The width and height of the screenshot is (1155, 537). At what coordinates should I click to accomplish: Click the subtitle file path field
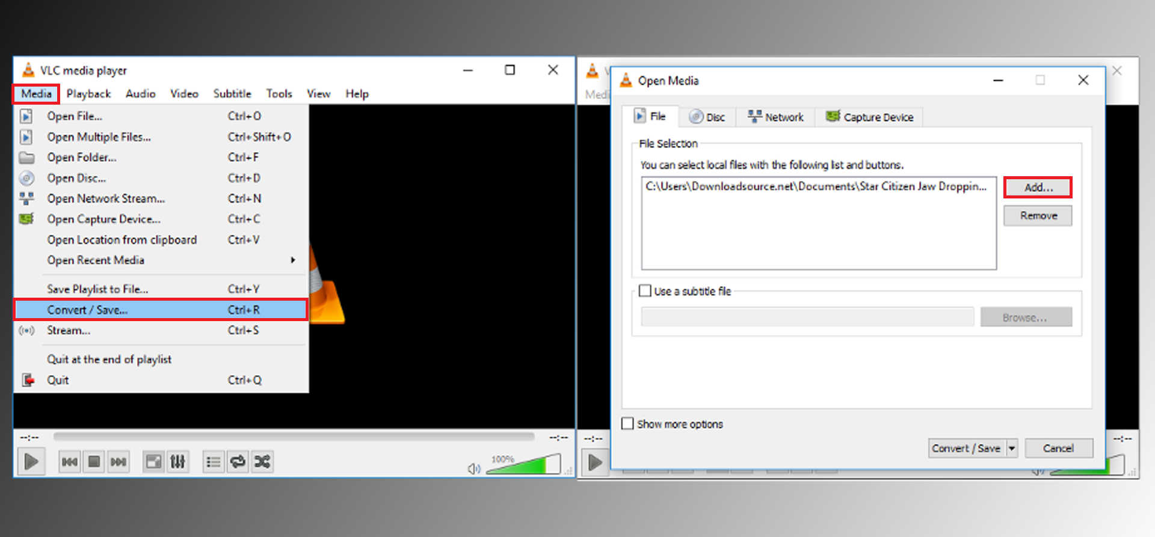click(x=807, y=317)
